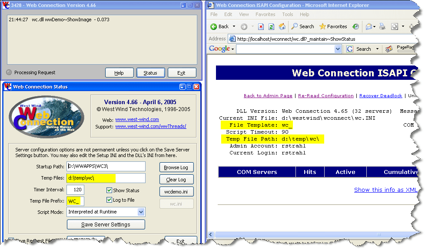Click the Re-Read Configuration link

[325, 95]
